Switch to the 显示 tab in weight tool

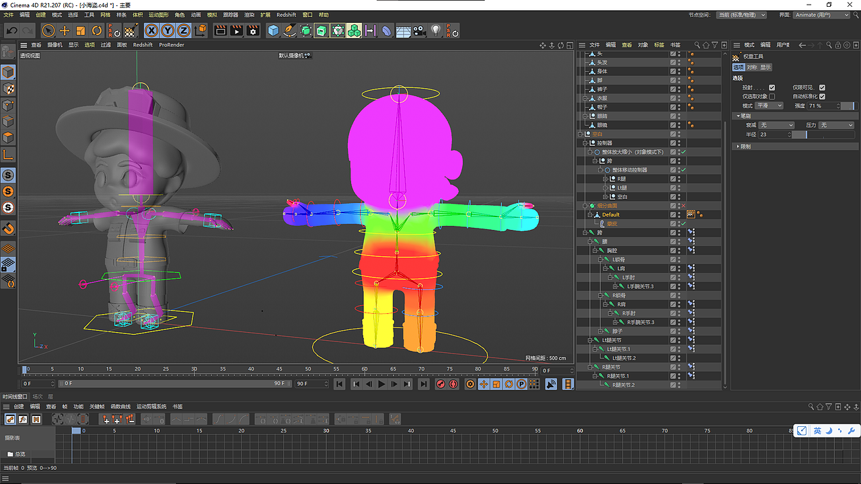tap(765, 67)
